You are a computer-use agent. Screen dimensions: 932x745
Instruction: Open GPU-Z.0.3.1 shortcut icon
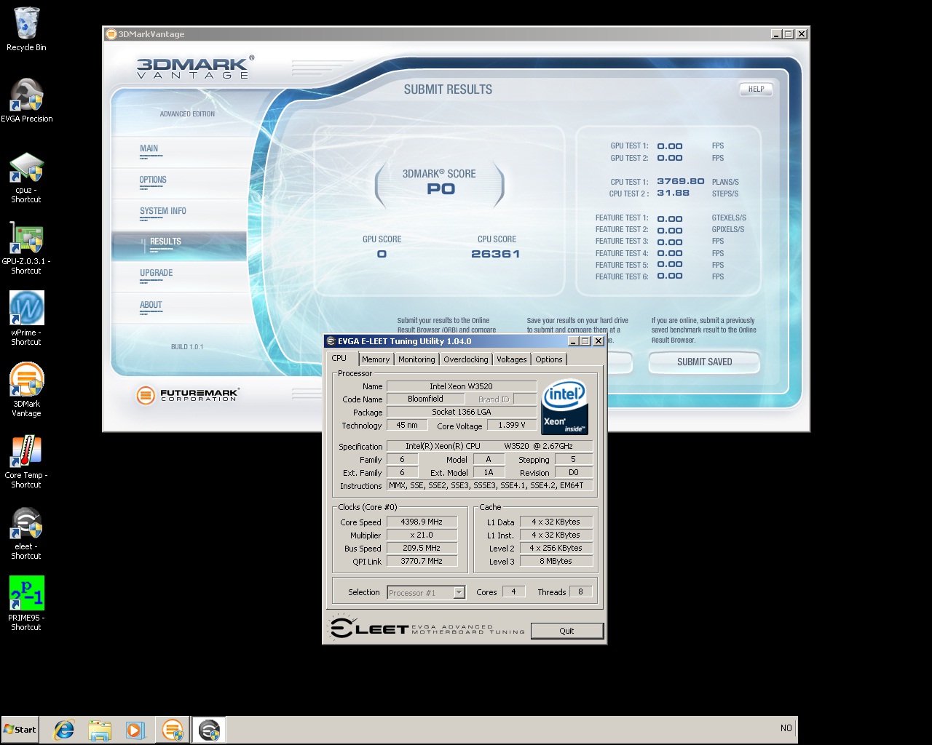(x=26, y=248)
